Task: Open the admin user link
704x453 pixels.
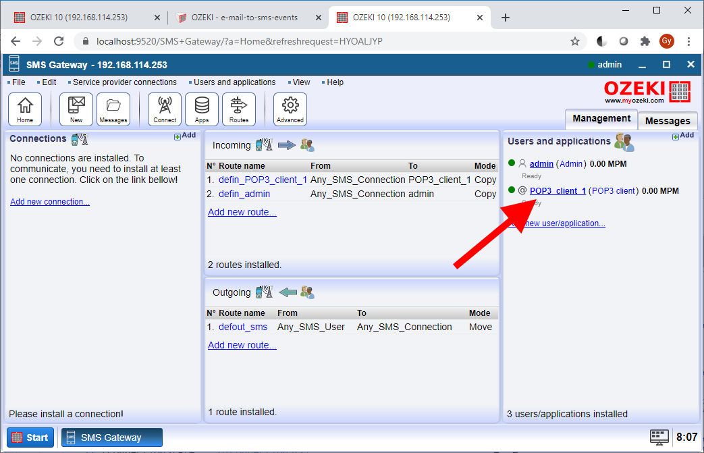Action: coord(541,164)
